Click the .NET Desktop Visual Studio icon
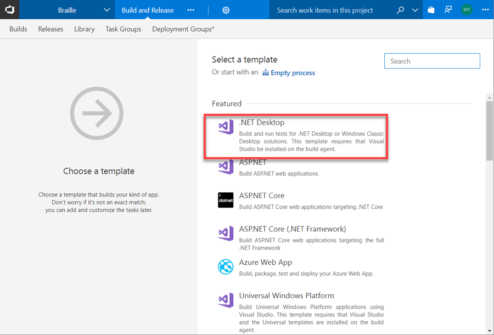Viewport: 494px width, 335px height. tap(226, 127)
